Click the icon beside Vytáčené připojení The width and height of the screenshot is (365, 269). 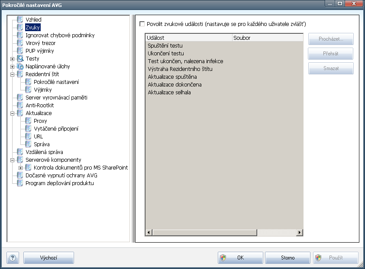[28, 128]
